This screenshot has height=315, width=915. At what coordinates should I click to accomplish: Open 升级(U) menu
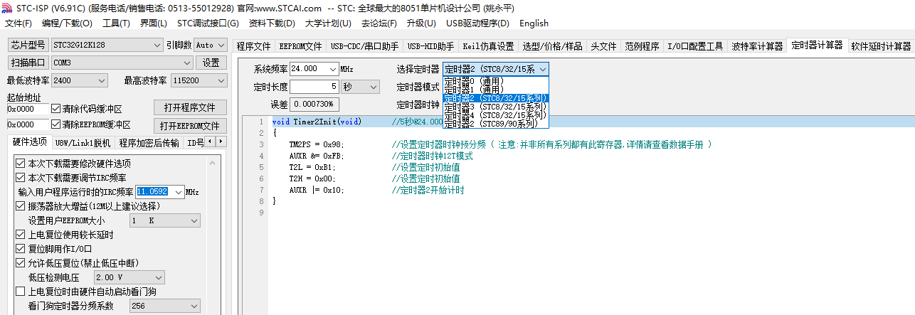click(x=421, y=23)
